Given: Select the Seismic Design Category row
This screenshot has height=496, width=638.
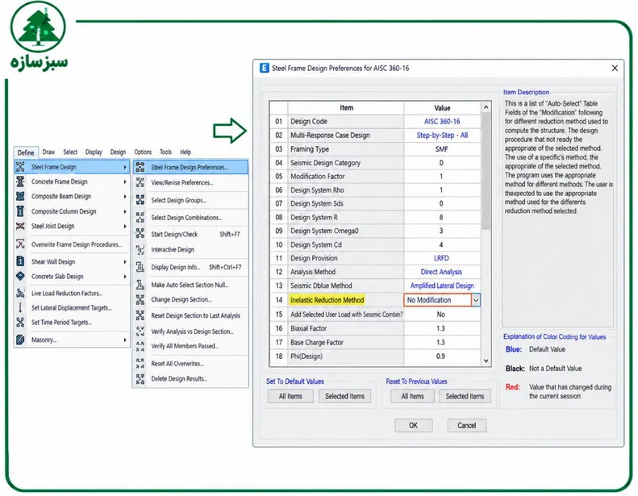Looking at the screenshot, I should tap(375, 163).
